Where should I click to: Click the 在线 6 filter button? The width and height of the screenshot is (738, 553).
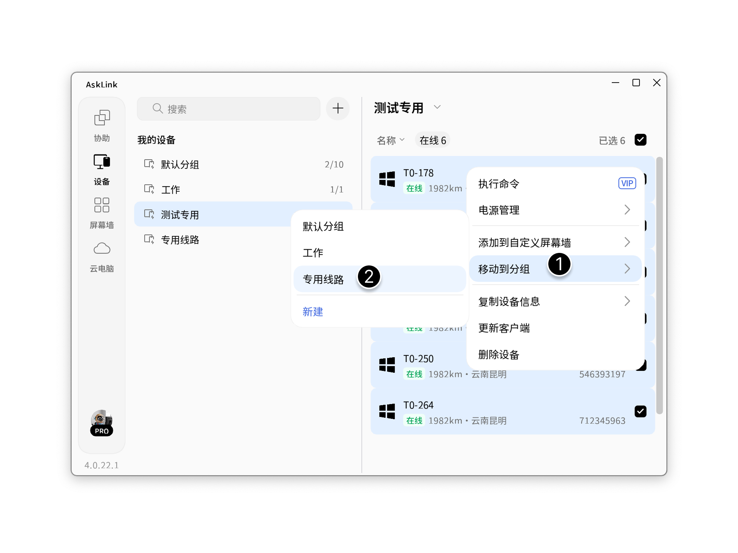click(x=432, y=140)
